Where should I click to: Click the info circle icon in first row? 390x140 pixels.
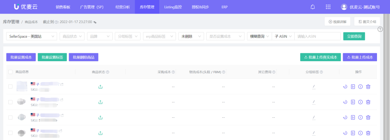coord(360,87)
